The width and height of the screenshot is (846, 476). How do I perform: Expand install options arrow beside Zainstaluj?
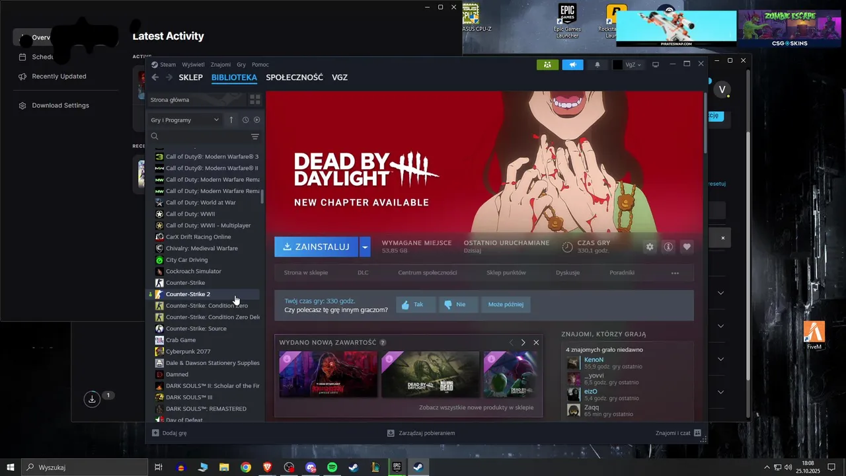365,247
